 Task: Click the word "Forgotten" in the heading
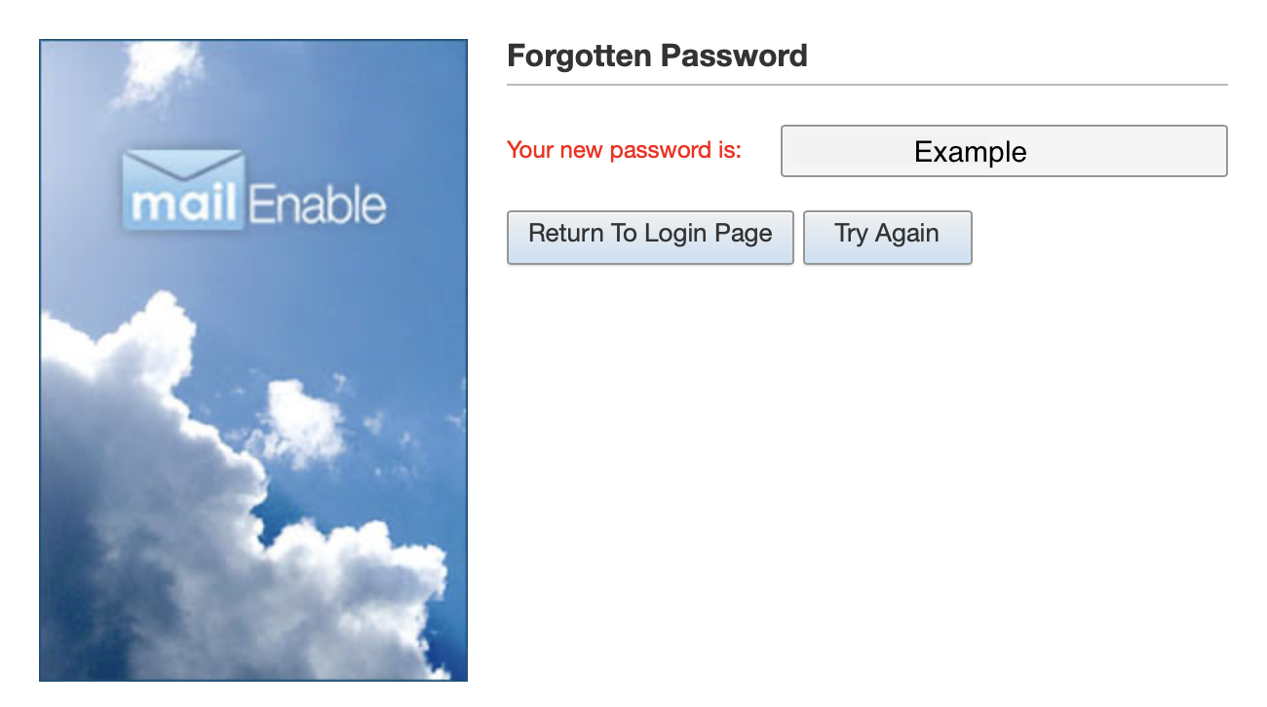point(581,56)
